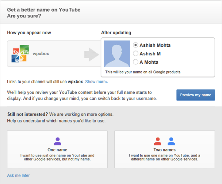Image resolution: width=222 pixels, height=184 pixels.
Task: Click the bold wpxbox in channel links sentence
Action: [x=75, y=82]
